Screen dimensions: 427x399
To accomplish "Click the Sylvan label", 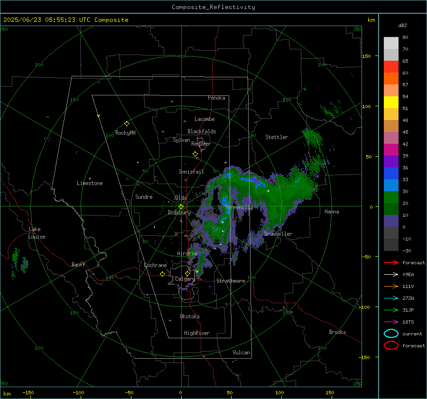I will coord(181,140).
